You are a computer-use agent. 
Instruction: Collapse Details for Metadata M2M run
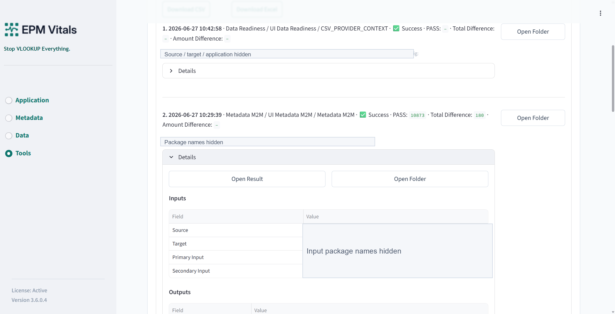pos(328,157)
